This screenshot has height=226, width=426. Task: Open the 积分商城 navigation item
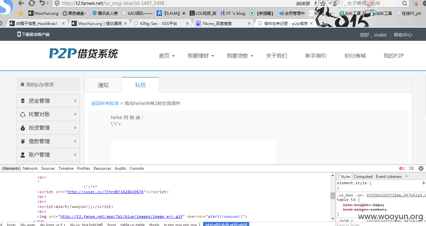click(355, 56)
